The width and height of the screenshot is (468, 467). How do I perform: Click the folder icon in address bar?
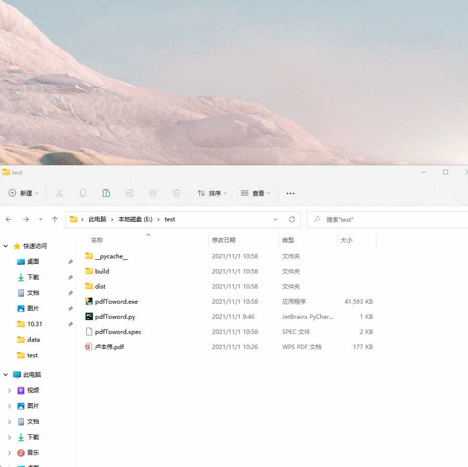tap(74, 220)
